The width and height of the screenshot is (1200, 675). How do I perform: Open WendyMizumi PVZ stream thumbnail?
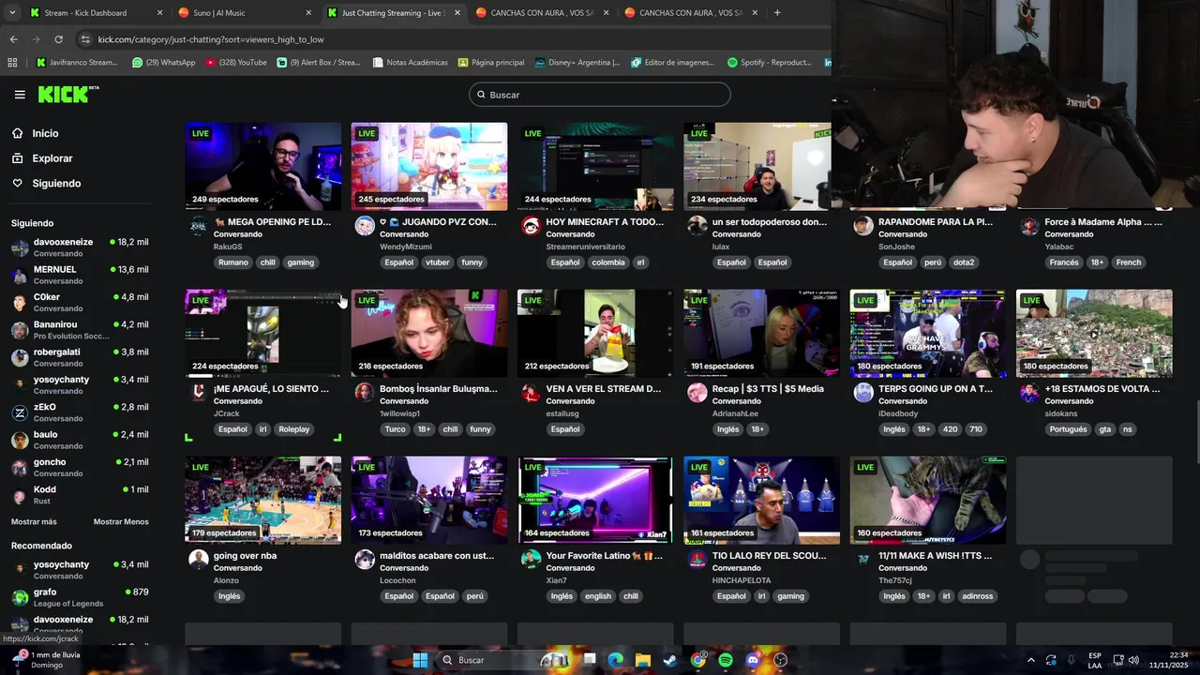(x=429, y=166)
